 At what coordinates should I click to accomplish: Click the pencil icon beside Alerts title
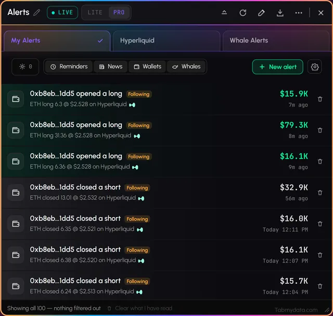pyautogui.click(x=37, y=12)
